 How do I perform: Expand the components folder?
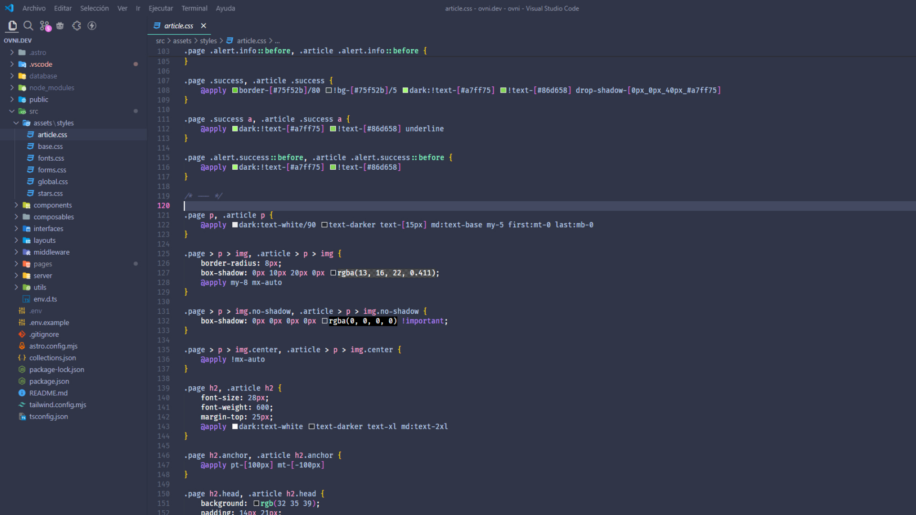click(x=16, y=205)
